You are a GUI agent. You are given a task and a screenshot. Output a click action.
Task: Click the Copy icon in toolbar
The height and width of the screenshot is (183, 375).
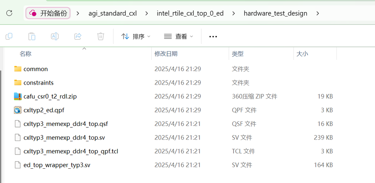coord(9,36)
